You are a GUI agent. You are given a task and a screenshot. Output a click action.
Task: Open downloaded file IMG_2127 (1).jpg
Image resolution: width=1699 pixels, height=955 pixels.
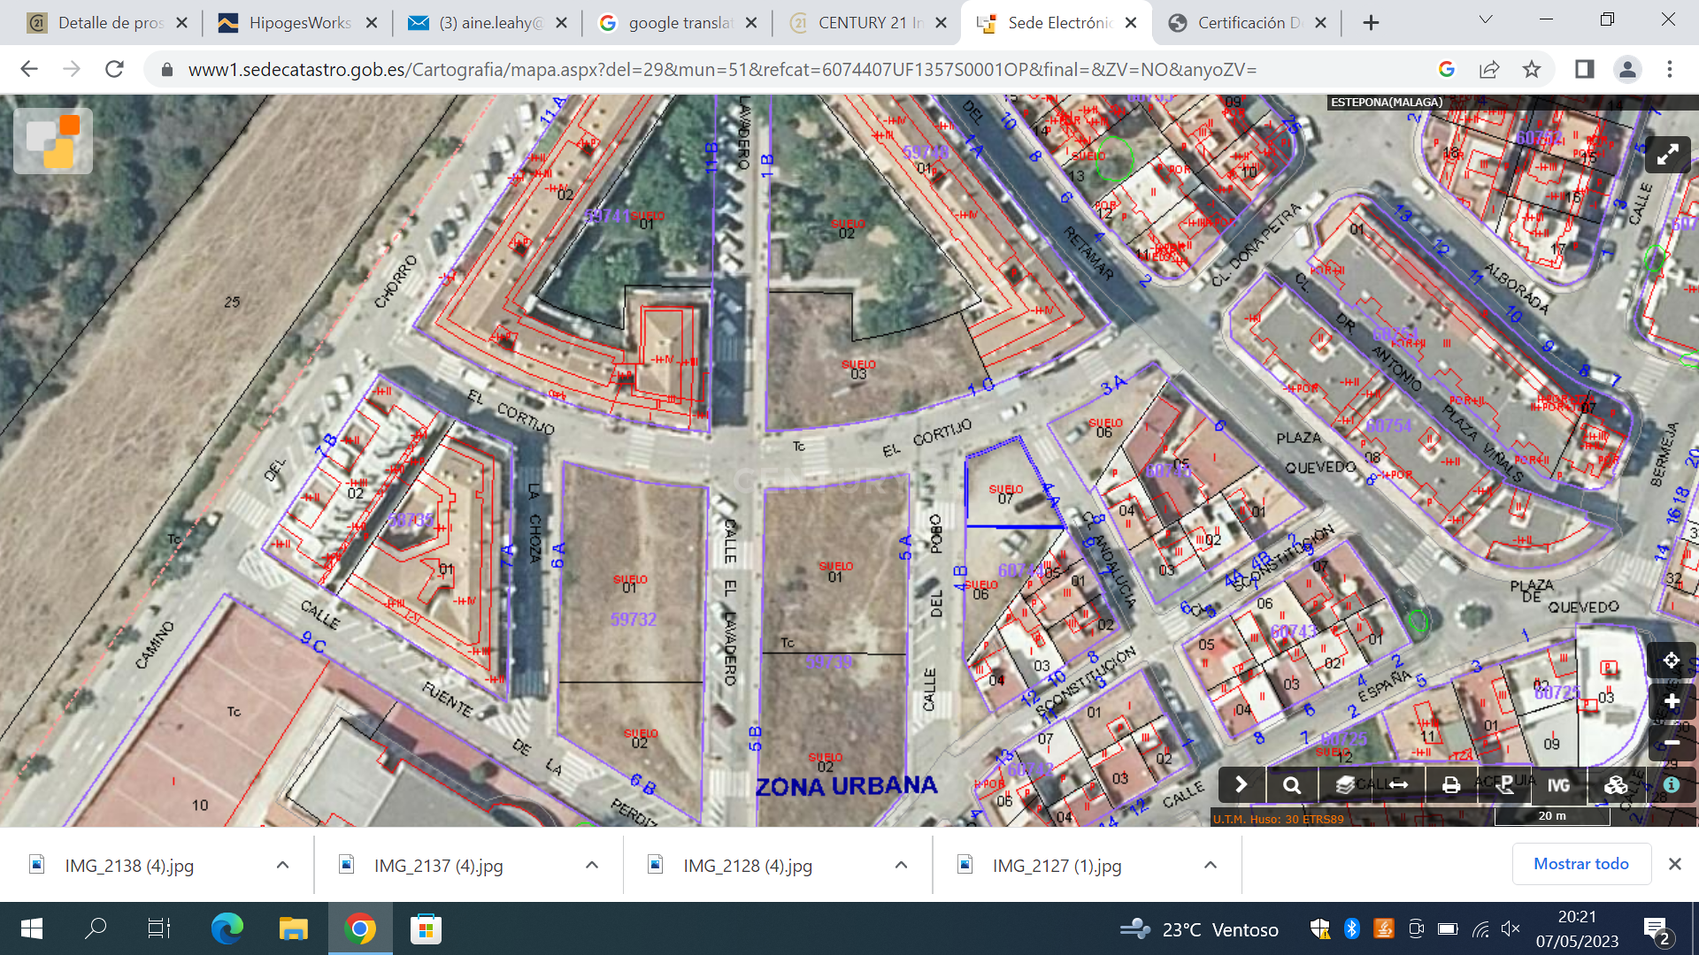(x=1057, y=866)
